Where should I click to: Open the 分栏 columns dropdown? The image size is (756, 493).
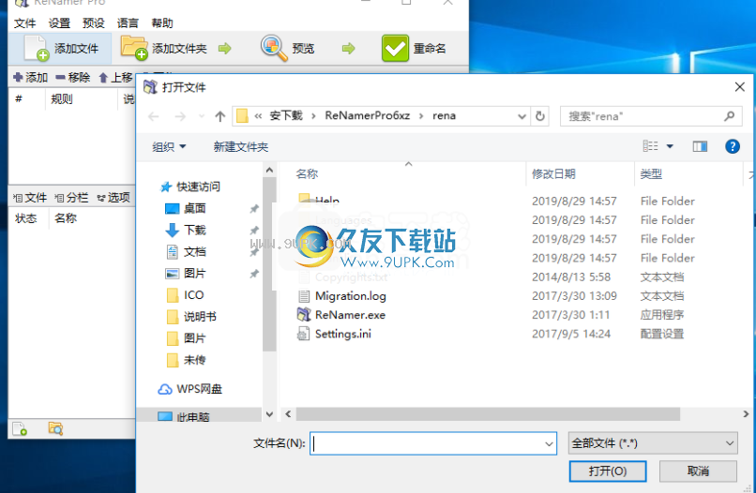pyautogui.click(x=71, y=198)
